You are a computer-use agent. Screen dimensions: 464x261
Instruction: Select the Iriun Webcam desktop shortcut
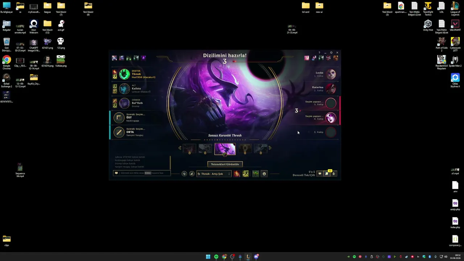[34, 27]
